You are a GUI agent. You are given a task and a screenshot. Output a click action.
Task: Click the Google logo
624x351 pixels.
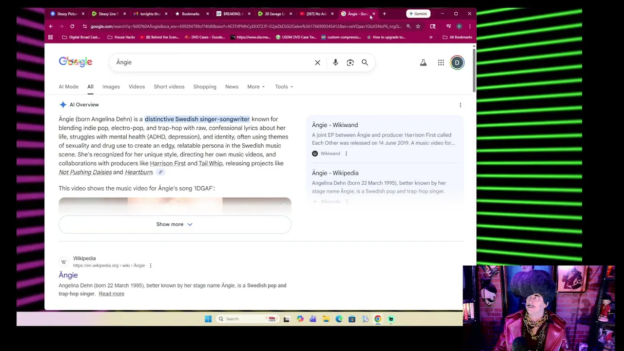point(76,62)
